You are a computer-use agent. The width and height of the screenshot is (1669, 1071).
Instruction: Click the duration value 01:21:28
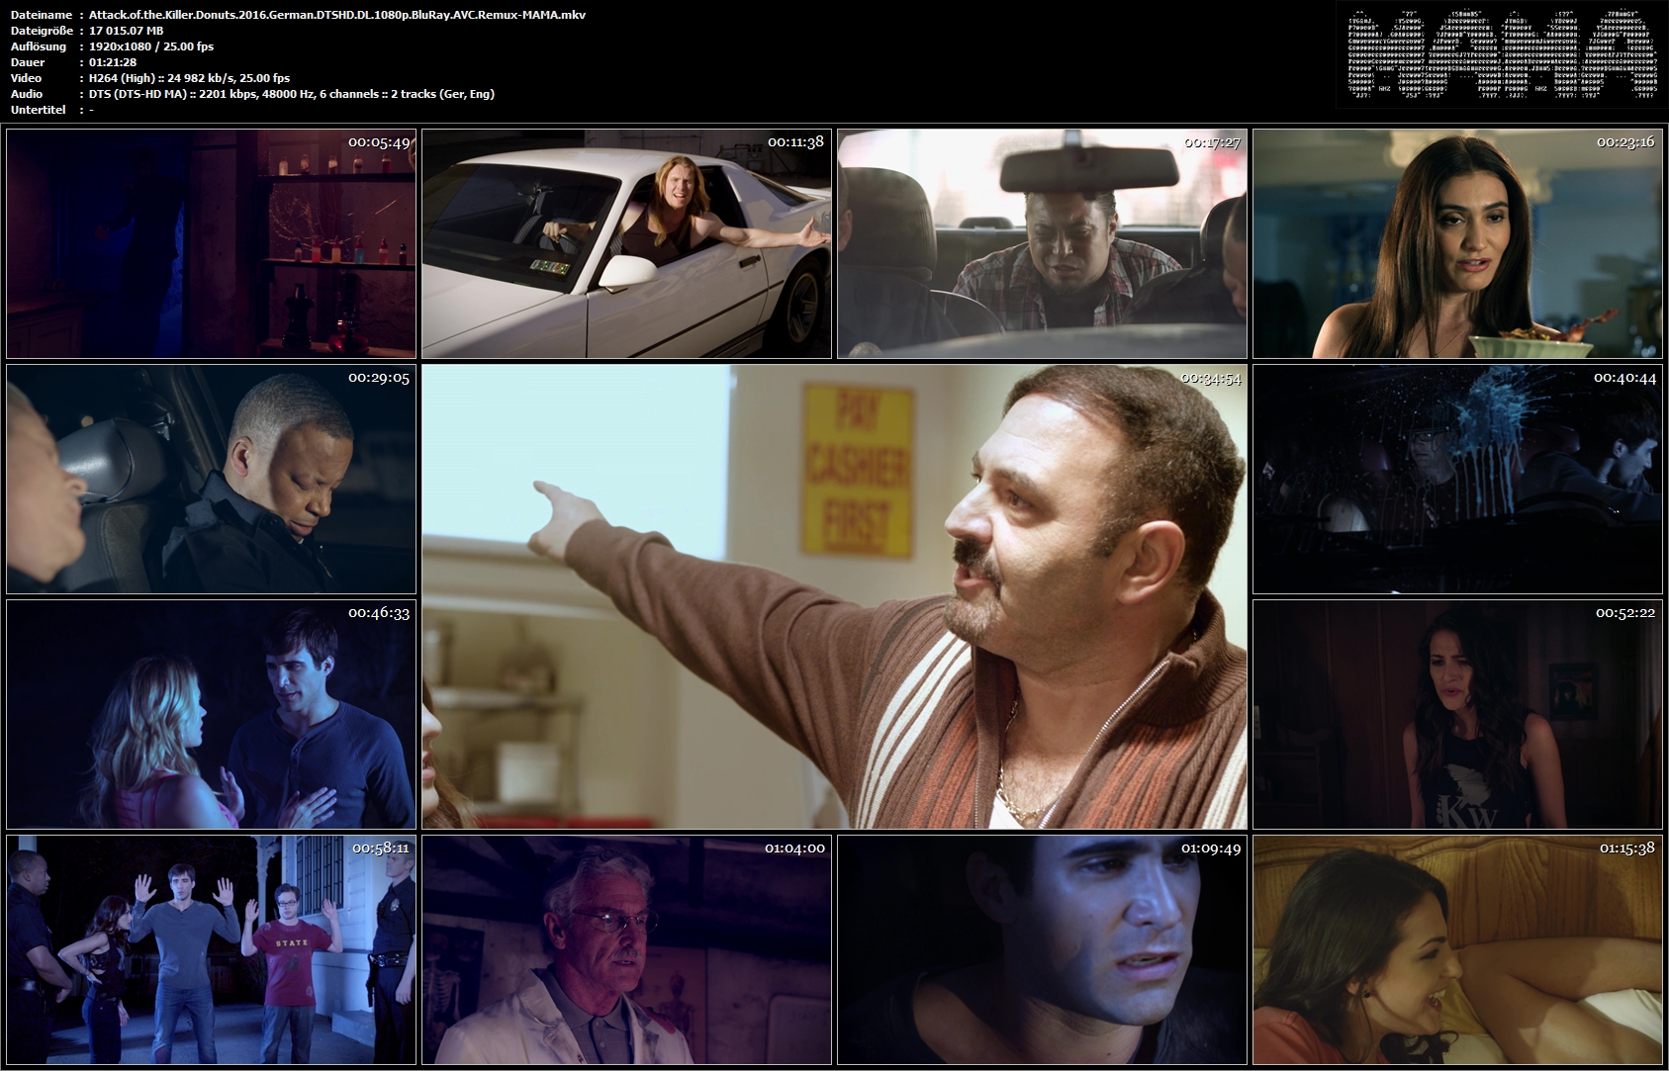pos(113,62)
